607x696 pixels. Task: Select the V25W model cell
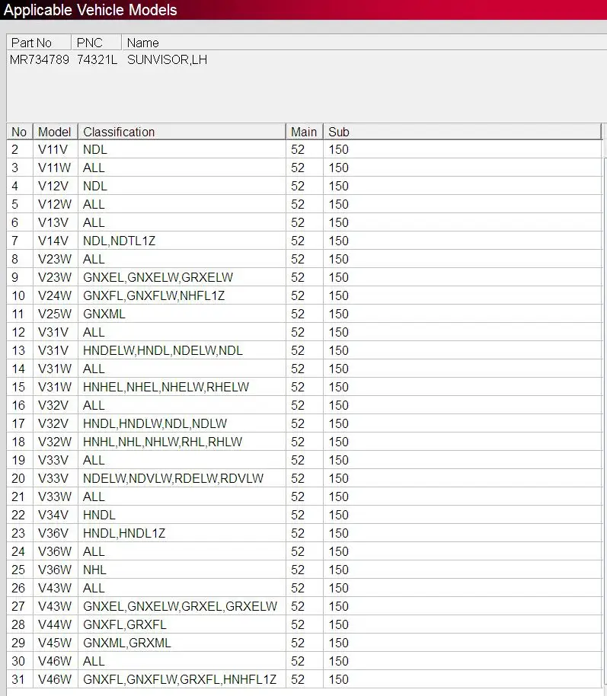pyautogui.click(x=54, y=314)
